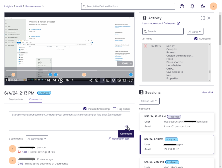Click the first orange timeline marker
Screen dimensions: 222x168
[x=13, y=74]
